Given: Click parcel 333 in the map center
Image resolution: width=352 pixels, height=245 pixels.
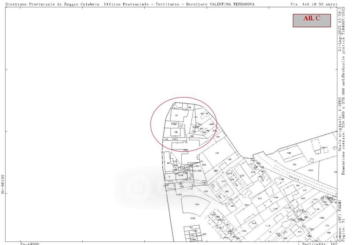Looking at the screenshot, I should [x=260, y=198].
